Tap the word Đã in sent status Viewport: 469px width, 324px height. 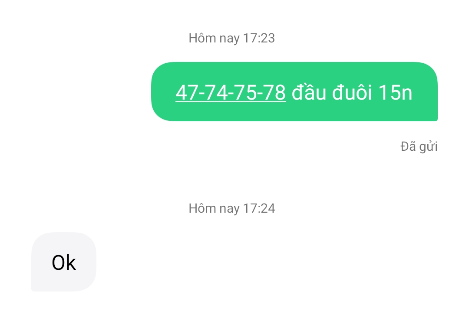tap(408, 146)
